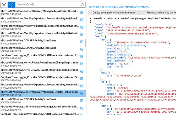Click category icon on first PowerSettingChangeRegistration row
The image size is (176, 115).
coord(81,64)
